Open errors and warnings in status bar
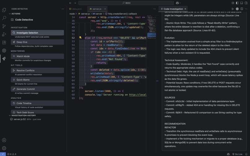The height and width of the screenshot is (156, 250). pos(12,154)
